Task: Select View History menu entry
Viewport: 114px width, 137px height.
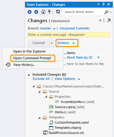Action: (24, 65)
